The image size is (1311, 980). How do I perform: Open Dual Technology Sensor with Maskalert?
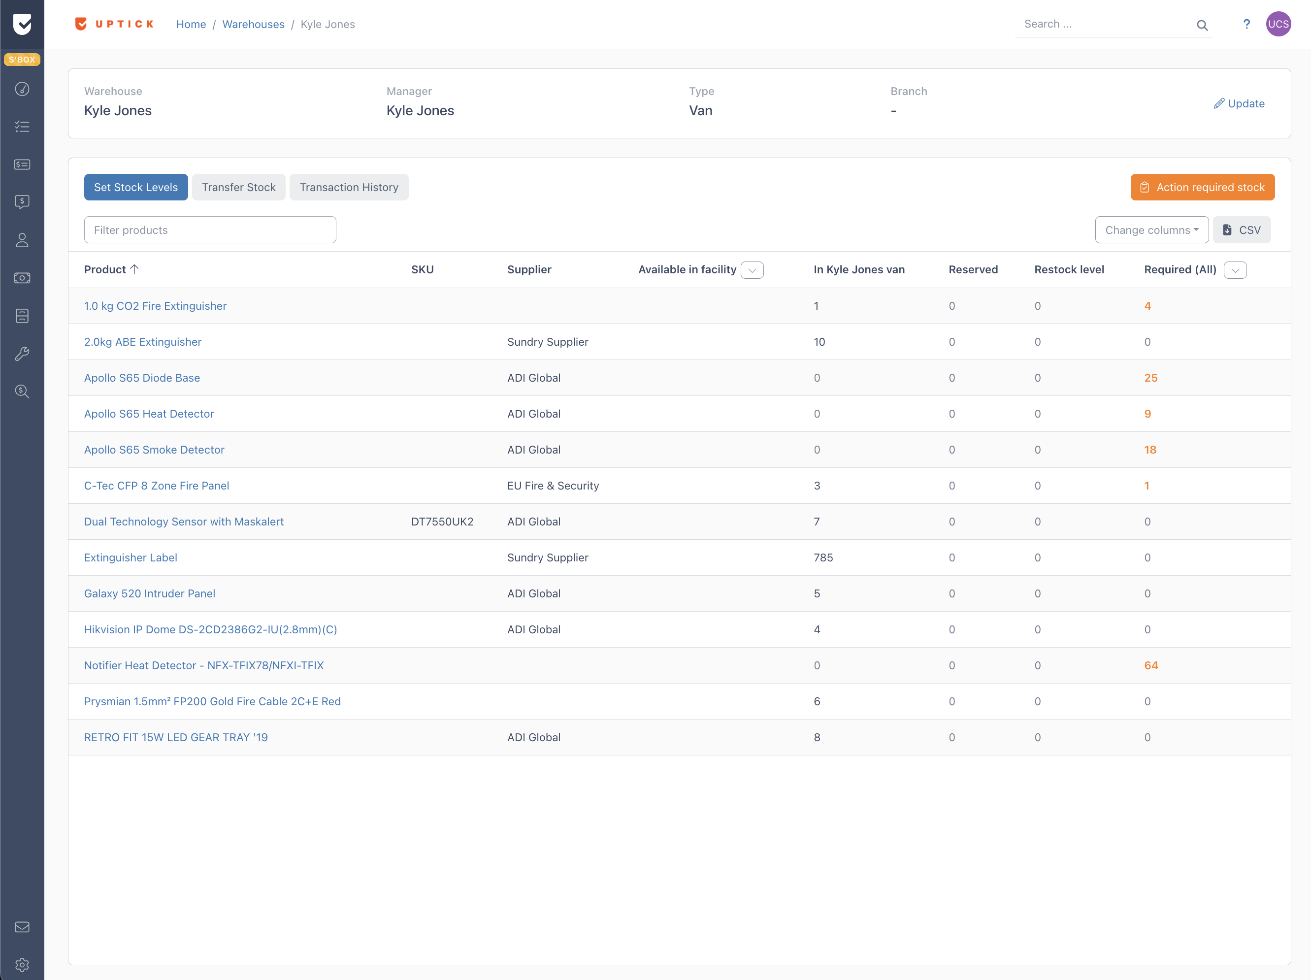tap(184, 522)
